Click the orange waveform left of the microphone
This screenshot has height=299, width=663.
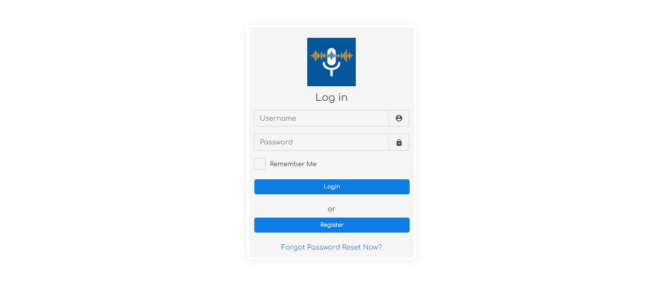(318, 56)
